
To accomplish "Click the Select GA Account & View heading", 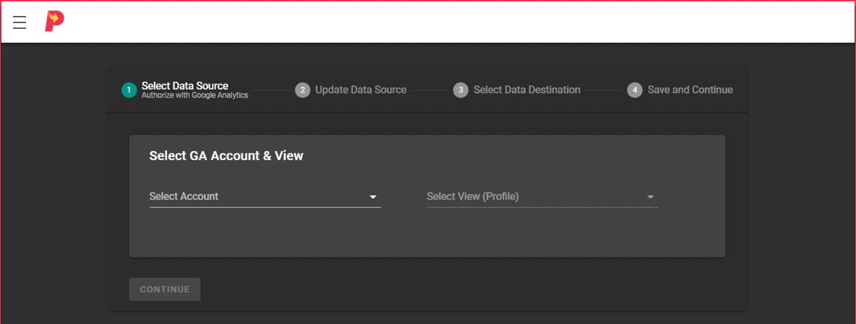I will (x=226, y=155).
